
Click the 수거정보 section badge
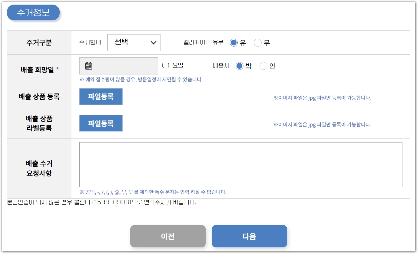[33, 12]
